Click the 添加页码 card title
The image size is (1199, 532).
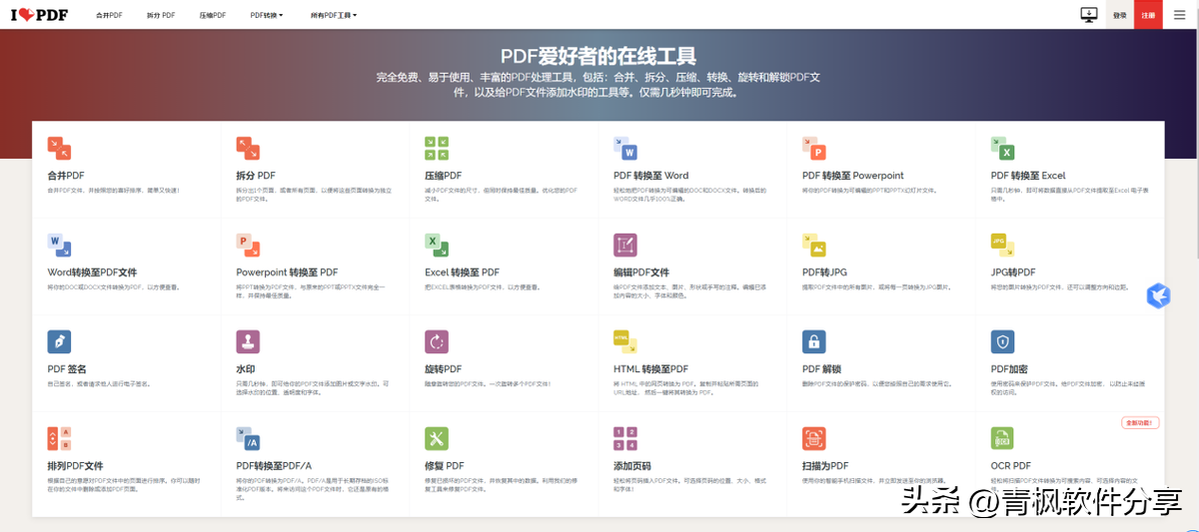coord(632,466)
